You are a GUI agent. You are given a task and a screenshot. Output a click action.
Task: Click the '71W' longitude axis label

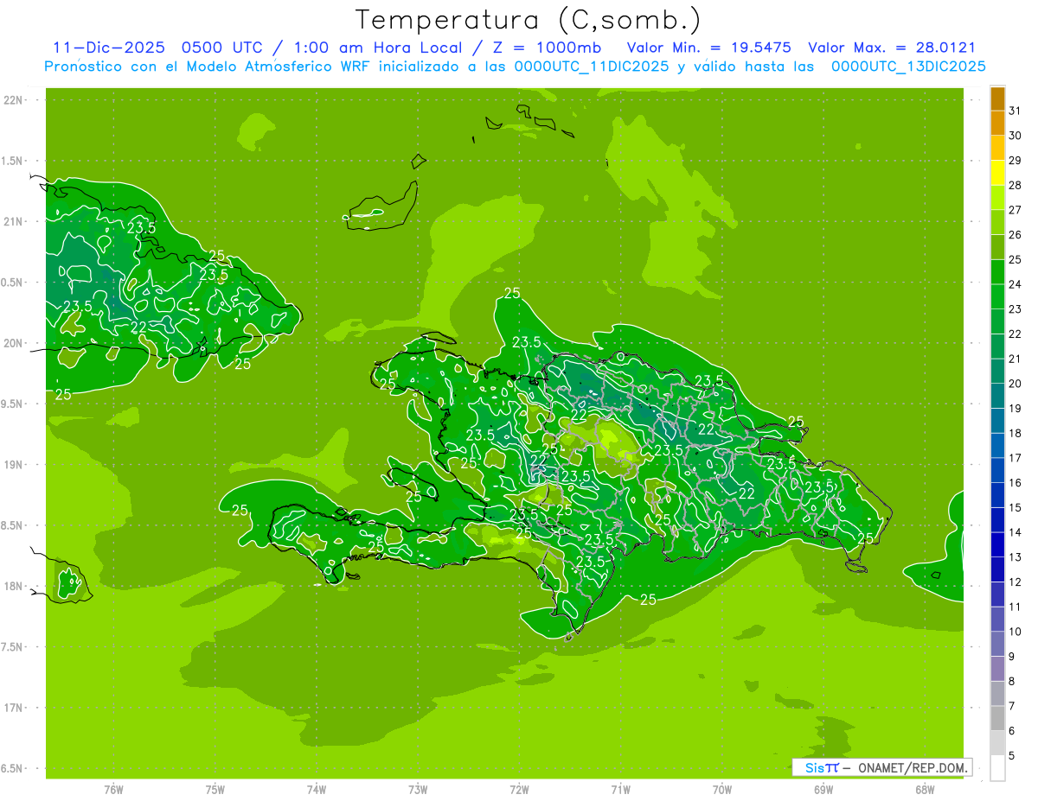(x=620, y=789)
